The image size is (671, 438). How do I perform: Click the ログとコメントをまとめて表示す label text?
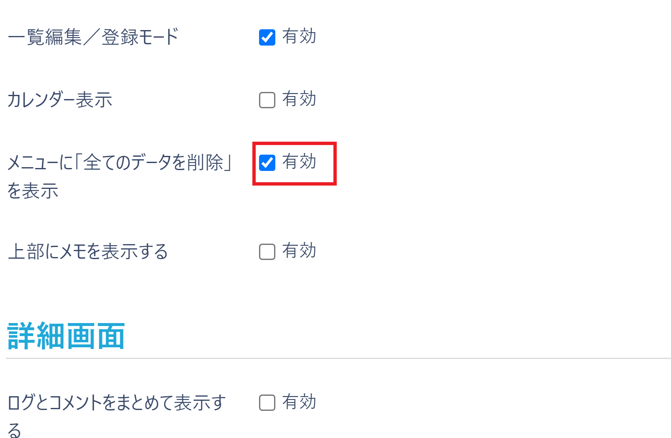[117, 403]
